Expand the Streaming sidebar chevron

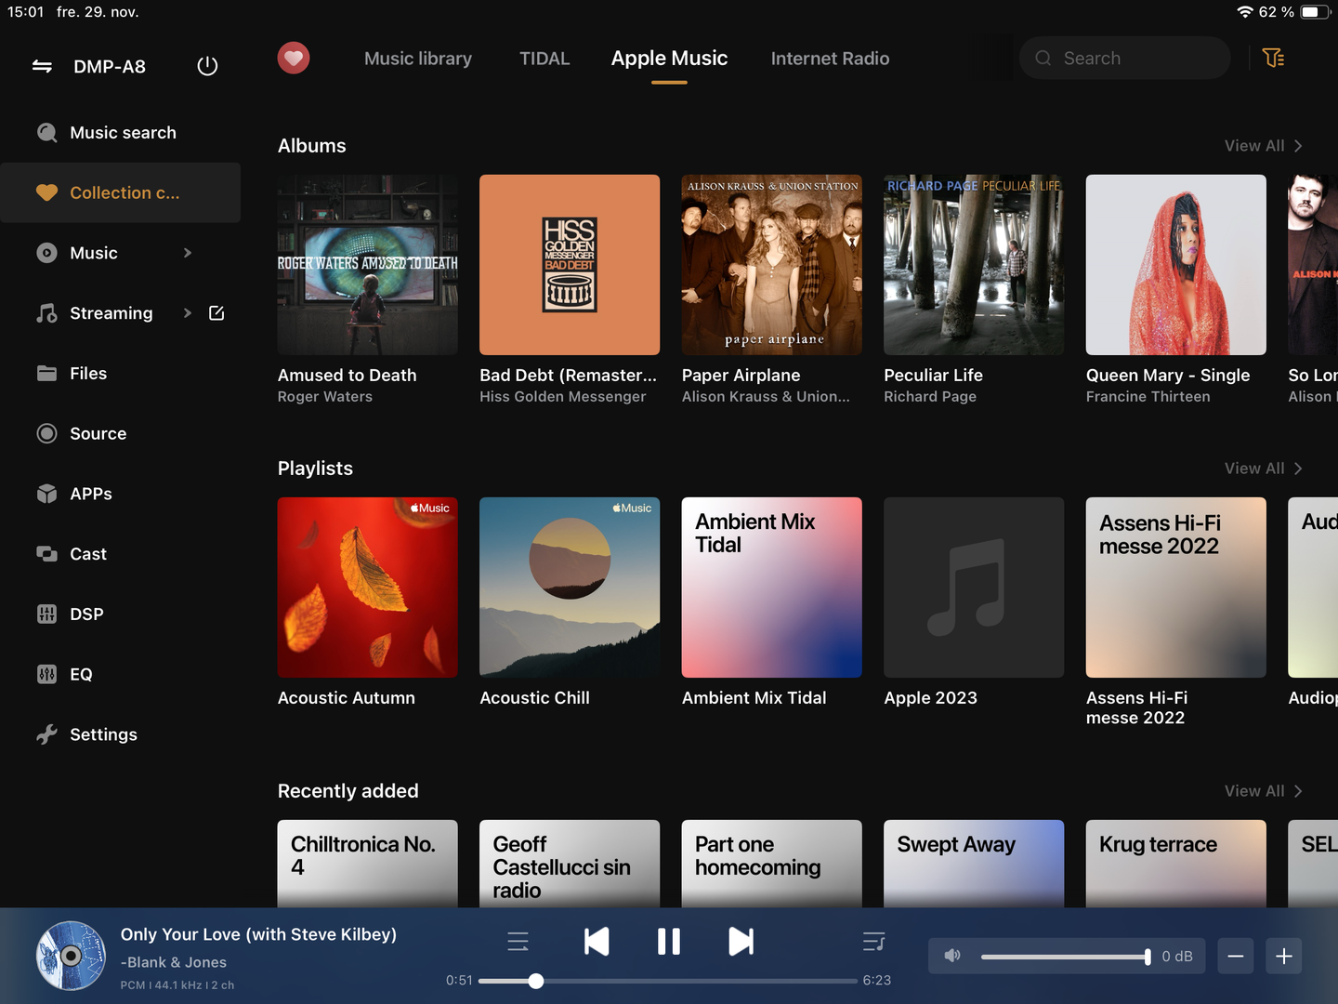(188, 313)
